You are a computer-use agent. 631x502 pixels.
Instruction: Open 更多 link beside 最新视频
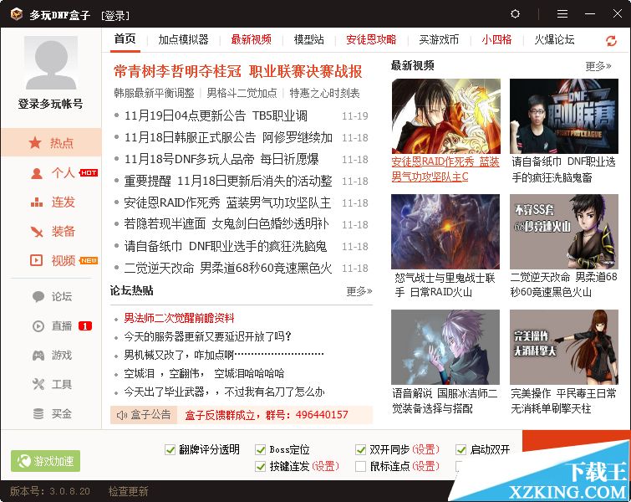coord(598,66)
